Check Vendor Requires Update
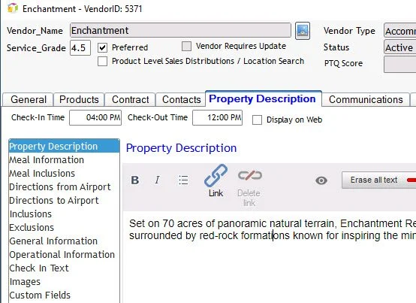 [186, 46]
